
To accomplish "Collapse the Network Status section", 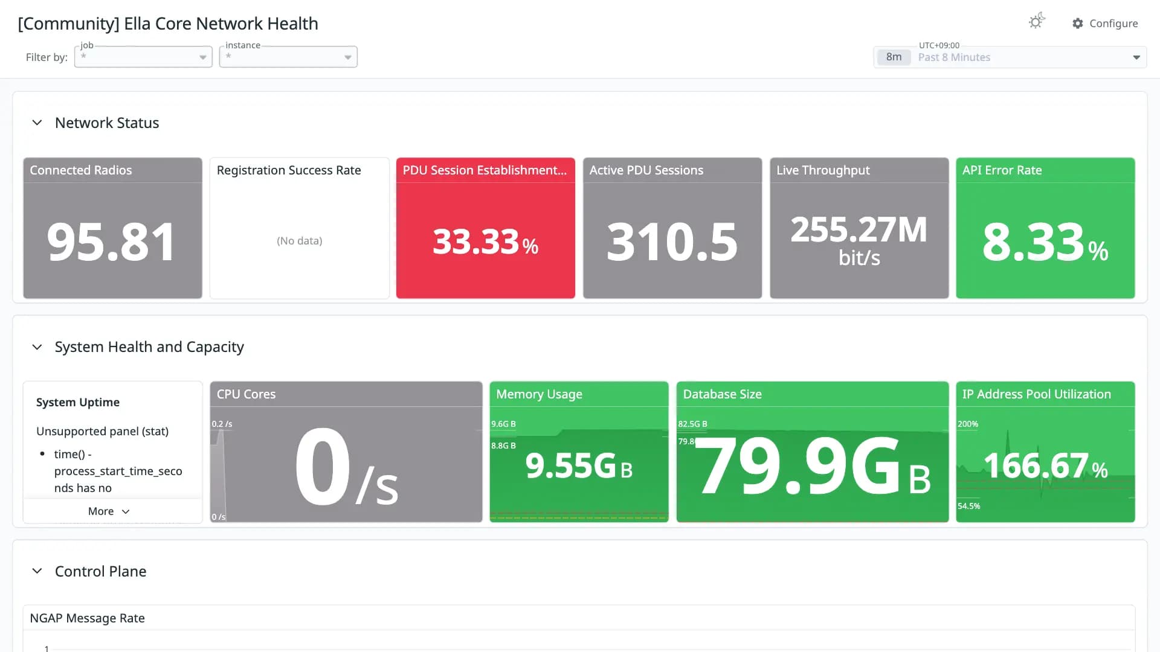I will coord(37,123).
